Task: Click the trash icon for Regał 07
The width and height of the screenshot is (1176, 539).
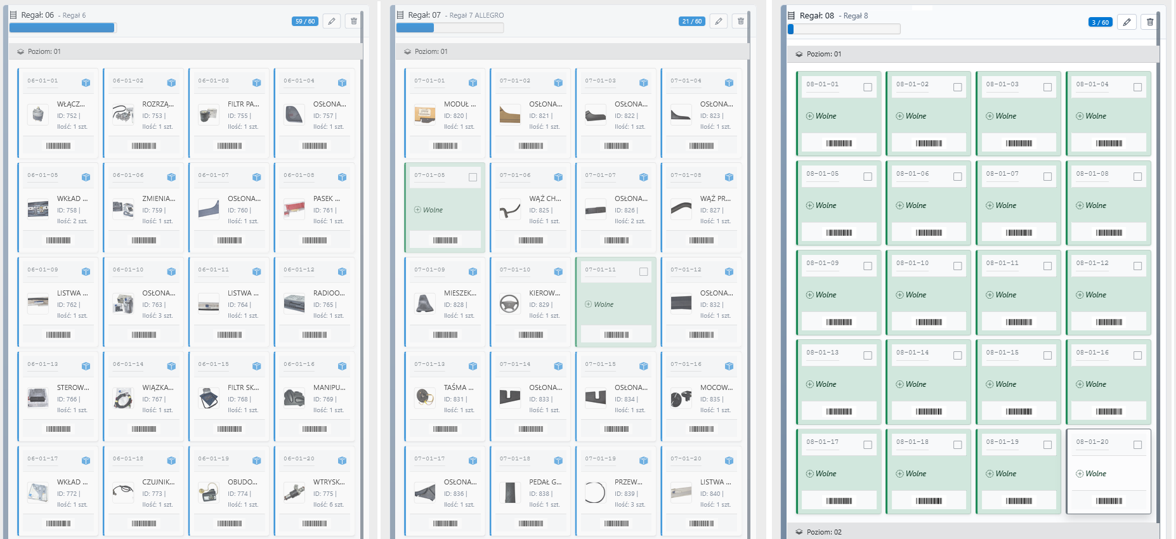Action: (741, 21)
